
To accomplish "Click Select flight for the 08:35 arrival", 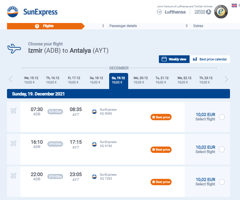I will 205,119.
